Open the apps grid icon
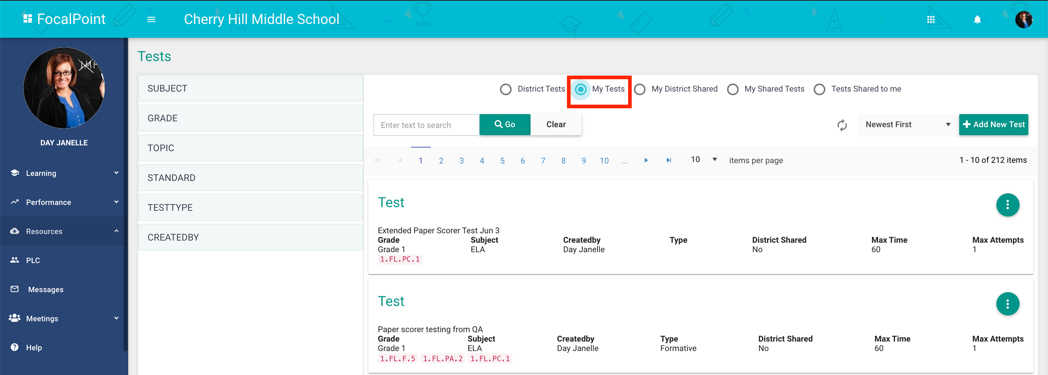Image resolution: width=1048 pixels, height=375 pixels. tap(930, 20)
